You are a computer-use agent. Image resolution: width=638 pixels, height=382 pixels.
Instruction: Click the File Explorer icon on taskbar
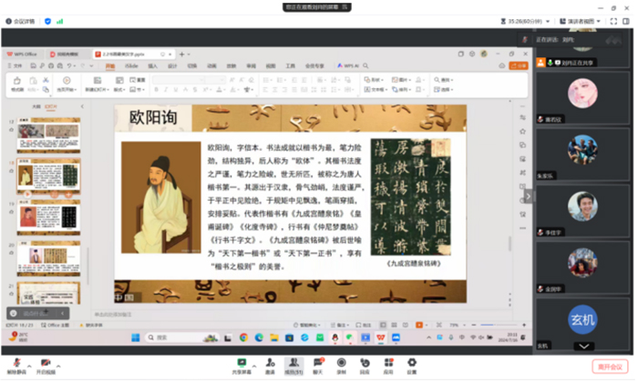(273, 337)
